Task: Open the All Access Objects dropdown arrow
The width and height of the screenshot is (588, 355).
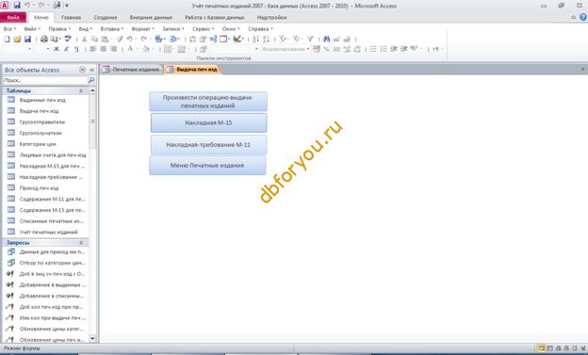Action: (82, 70)
